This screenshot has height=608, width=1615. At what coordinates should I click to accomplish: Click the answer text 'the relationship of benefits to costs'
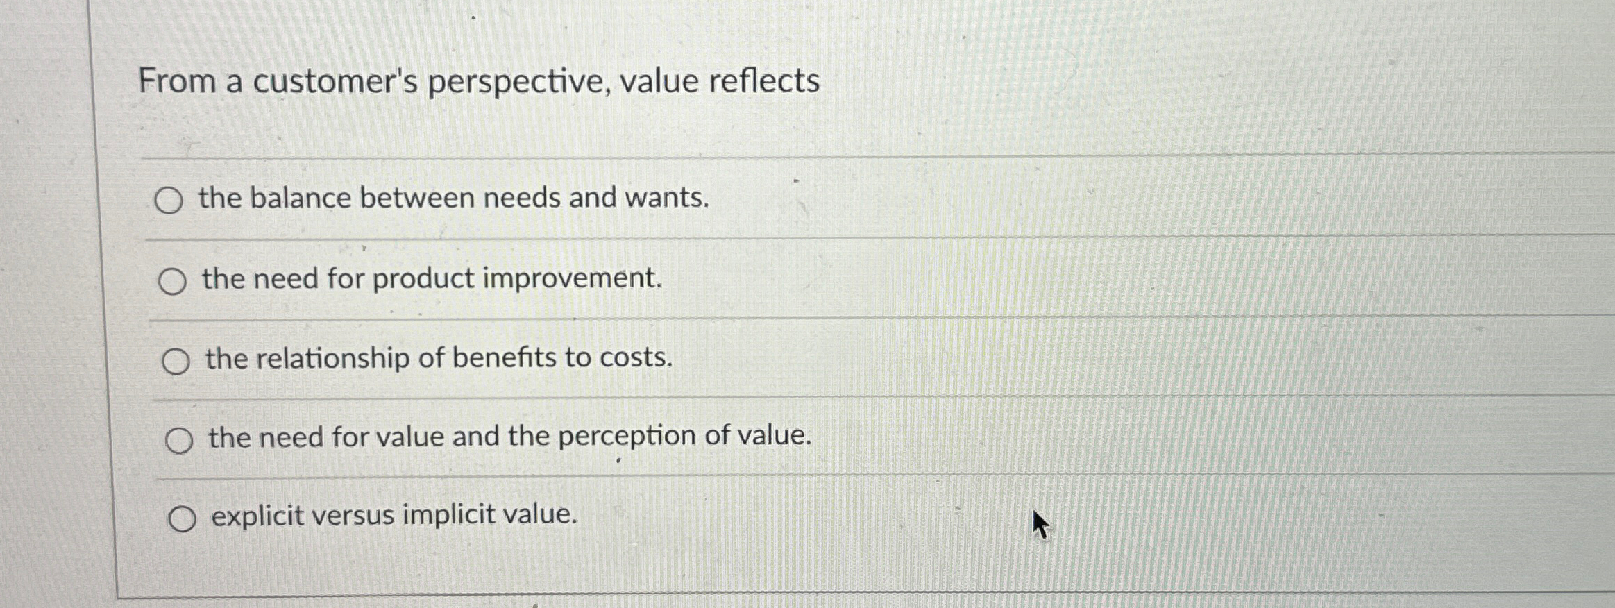click(x=437, y=358)
